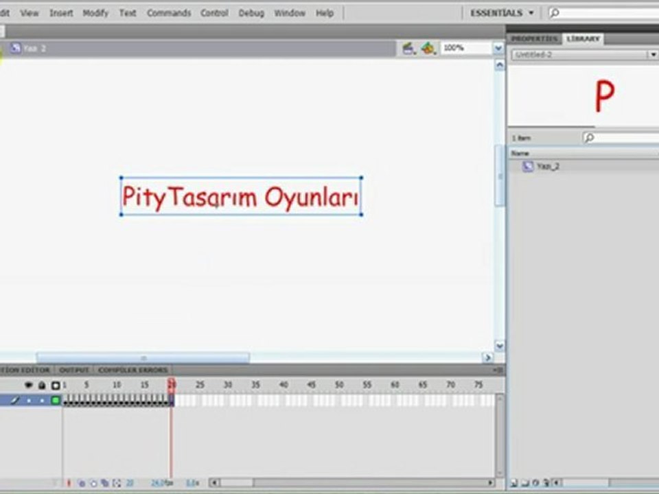Open the Control menu
This screenshot has width=659, height=494.
point(214,13)
